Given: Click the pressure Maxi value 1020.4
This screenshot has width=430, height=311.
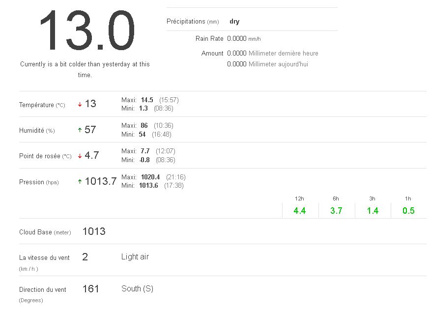Looking at the screenshot, I should click(150, 177).
